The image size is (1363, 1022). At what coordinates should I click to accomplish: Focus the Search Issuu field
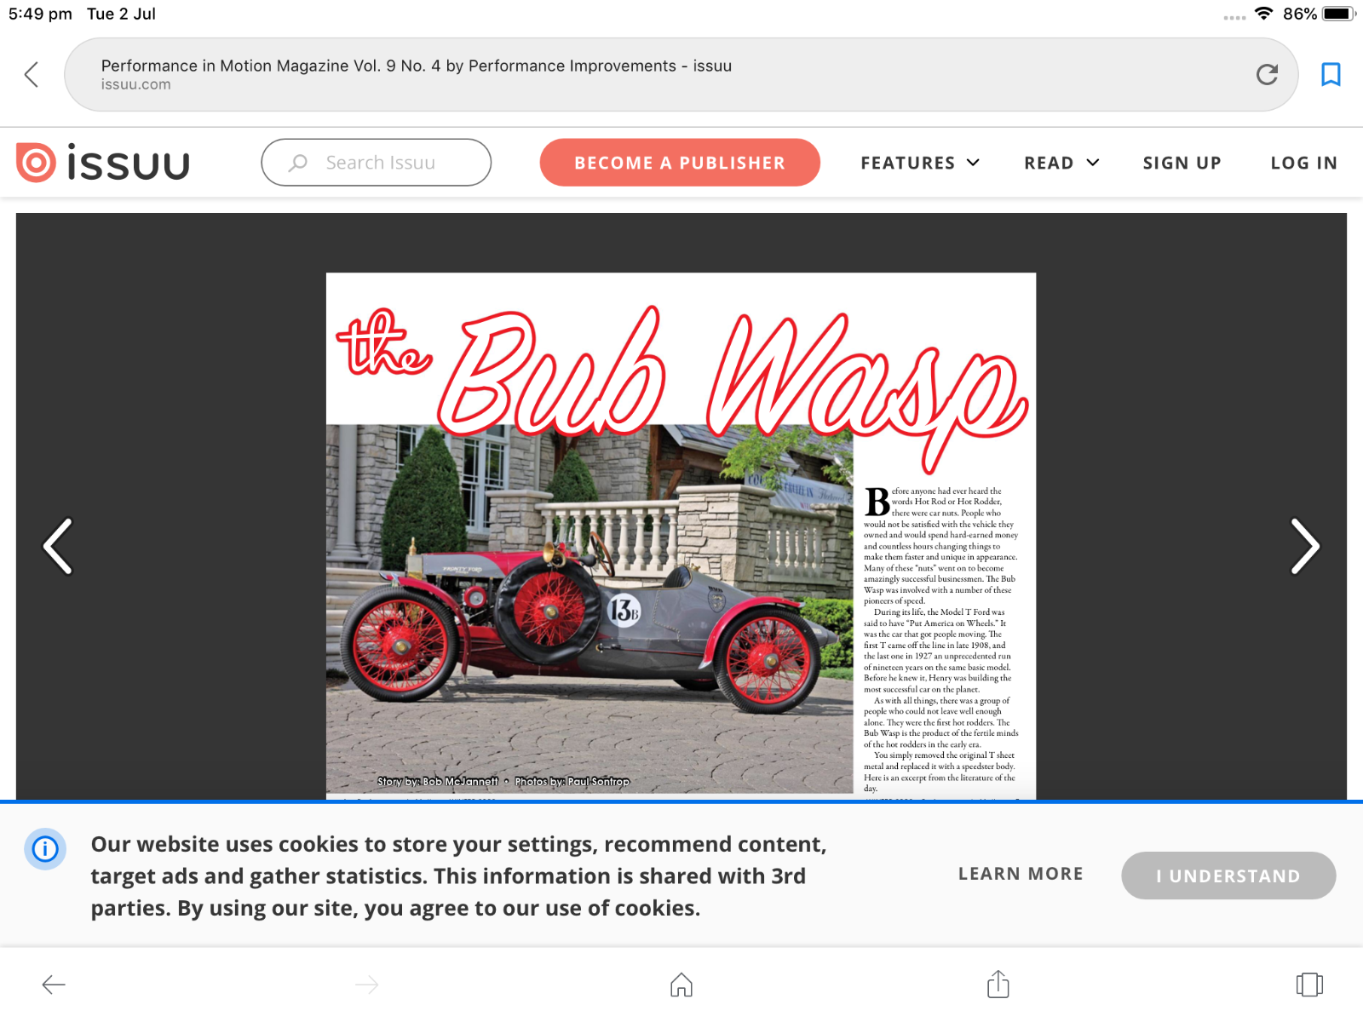tap(377, 163)
